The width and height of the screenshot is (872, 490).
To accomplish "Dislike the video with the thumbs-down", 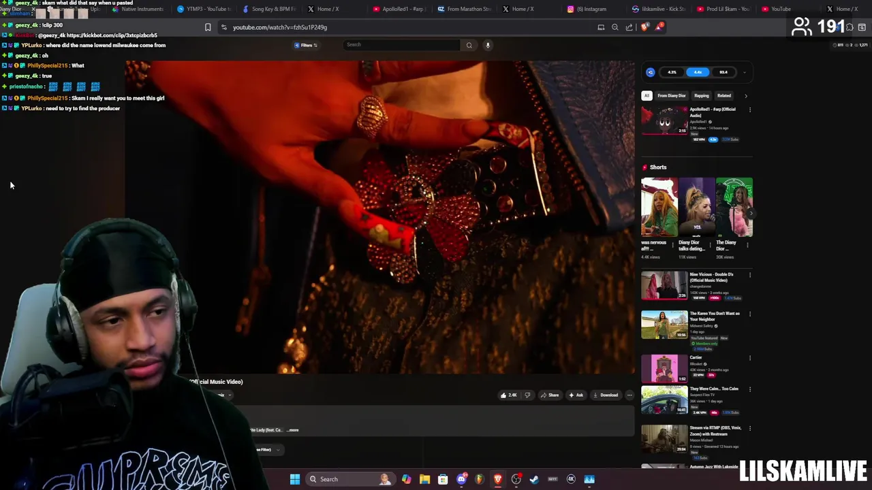I will click(527, 395).
